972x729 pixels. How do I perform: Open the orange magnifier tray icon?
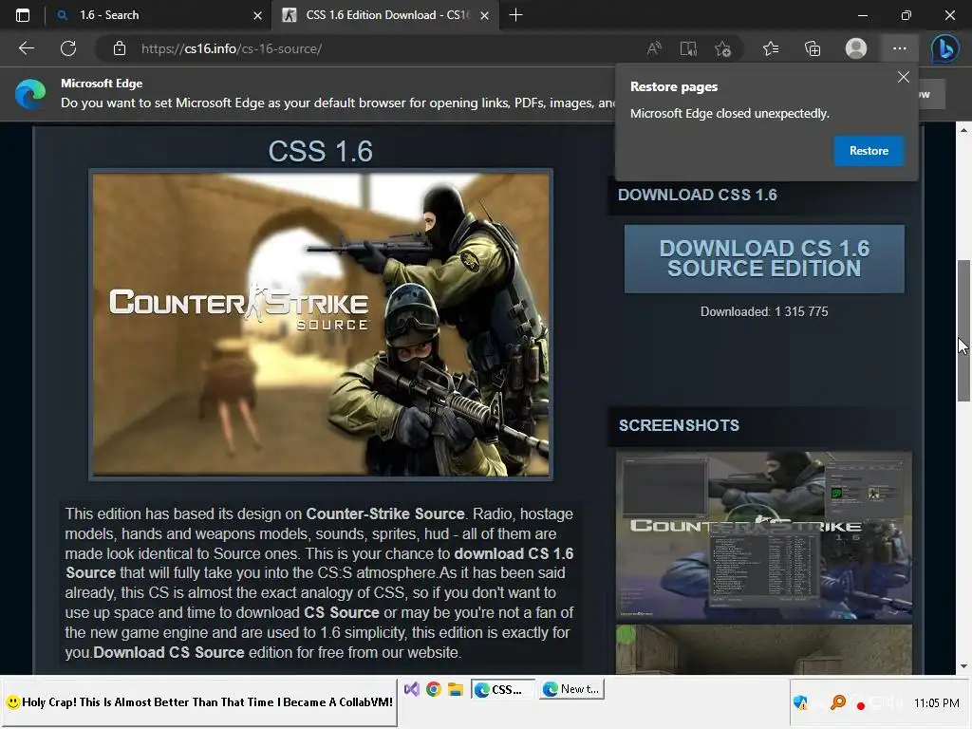(838, 702)
